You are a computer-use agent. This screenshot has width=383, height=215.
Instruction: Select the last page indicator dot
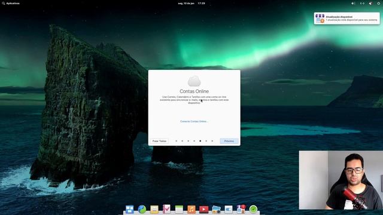coord(212,141)
